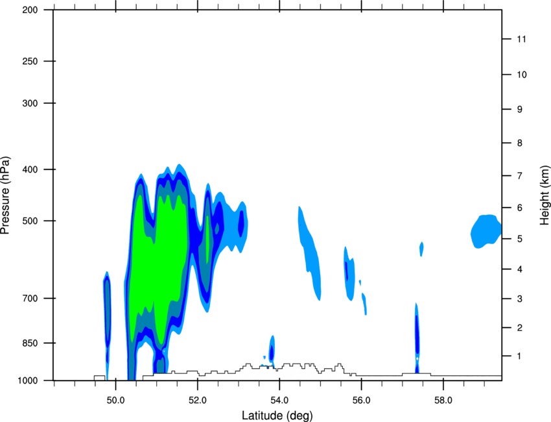The height and width of the screenshot is (422, 551).
Task: Pick the 11 km height label
Action: [521, 39]
